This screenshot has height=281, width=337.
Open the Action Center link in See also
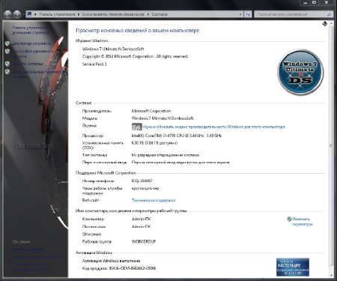pyautogui.click(x=28, y=250)
